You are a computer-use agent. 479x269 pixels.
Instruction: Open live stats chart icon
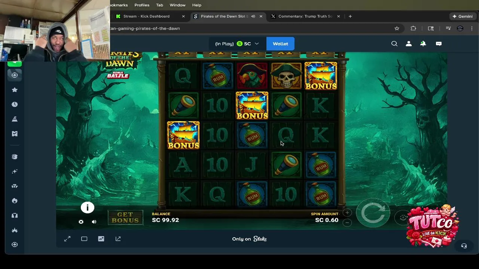[x=101, y=239]
